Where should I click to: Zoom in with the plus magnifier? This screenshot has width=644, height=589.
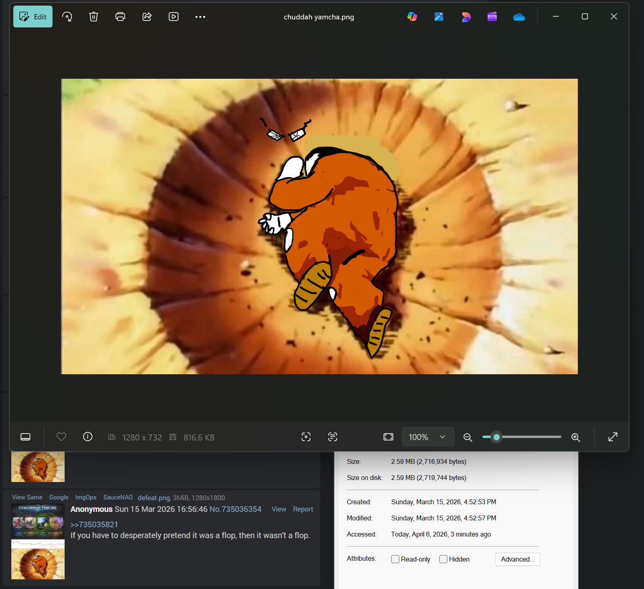click(x=576, y=437)
